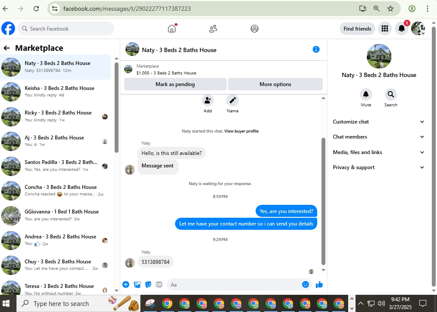Open Snipping Tool in taskbar
The width and height of the screenshot is (437, 312).
tap(150, 303)
